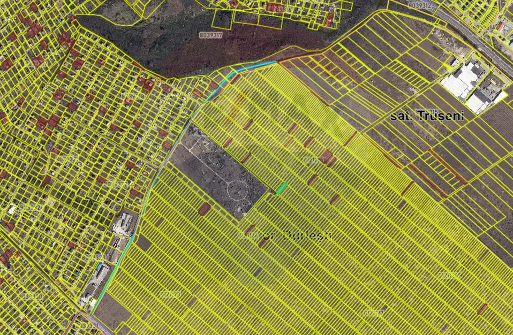This screenshot has width=513, height=335.
Task: Click the 8039317 cadastral zone label
Action: coord(210,35)
